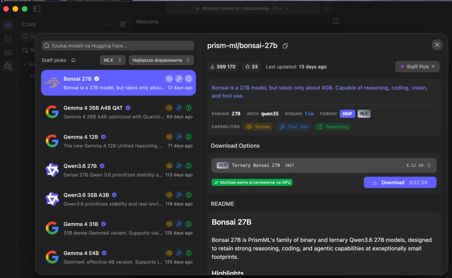Click the tool use icon on Bonsai 27B
Image resolution: width=452 pixels, height=278 pixels.
click(179, 79)
